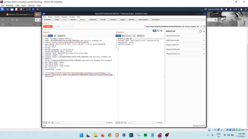Open the Project menu in Burp
This screenshot has width=248, height=139.
[50, 17]
